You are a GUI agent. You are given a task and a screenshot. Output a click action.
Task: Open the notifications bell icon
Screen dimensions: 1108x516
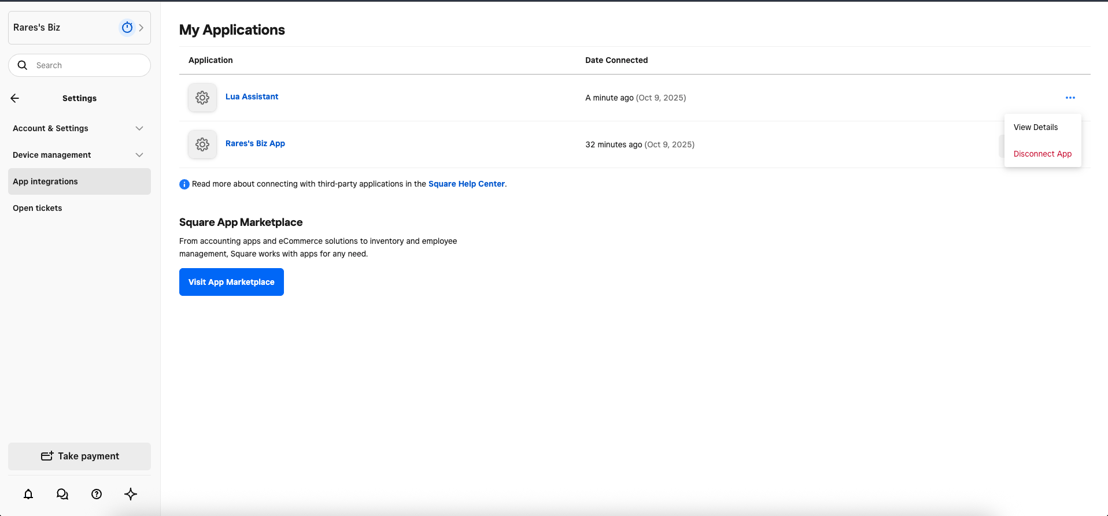pyautogui.click(x=28, y=494)
